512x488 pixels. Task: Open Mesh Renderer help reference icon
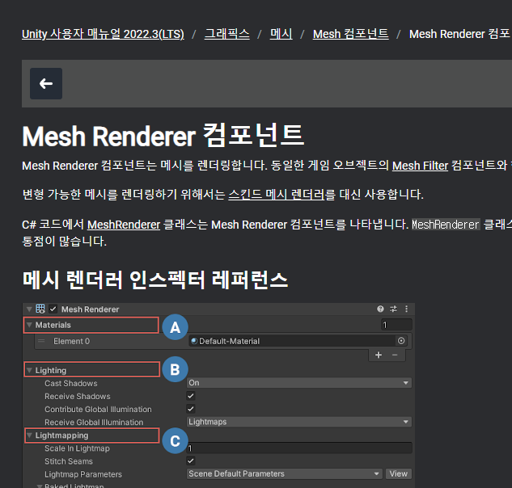(380, 309)
